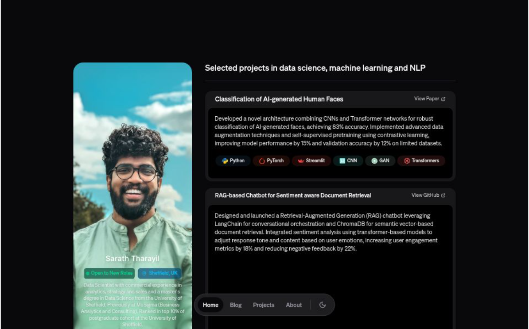Select the Streamlit icon tag
The width and height of the screenshot is (529, 329).
coord(302,161)
